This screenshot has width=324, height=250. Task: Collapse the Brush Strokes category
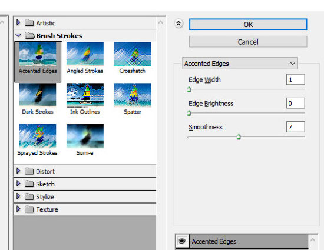18,35
